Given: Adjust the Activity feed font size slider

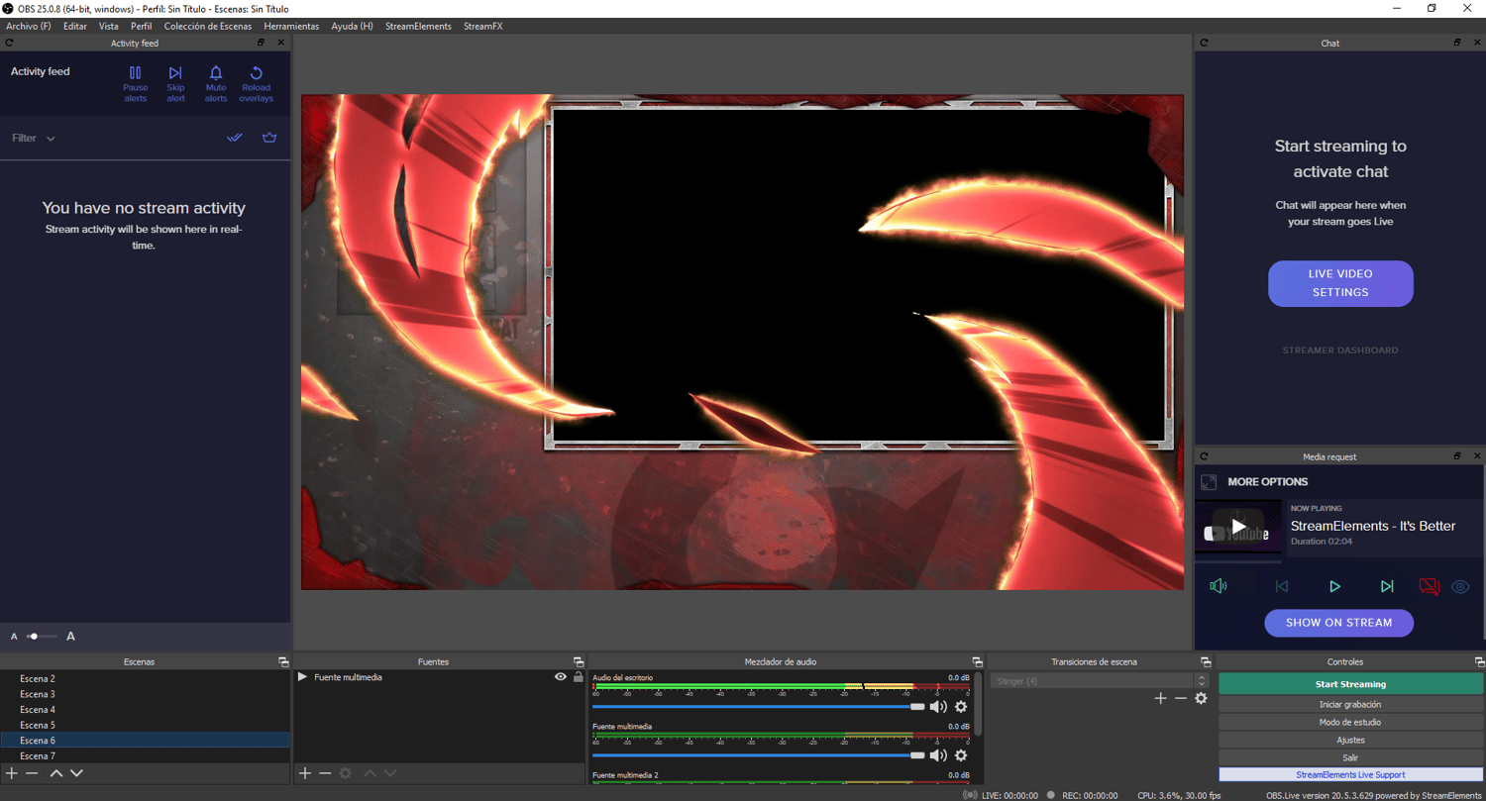Looking at the screenshot, I should (x=42, y=637).
